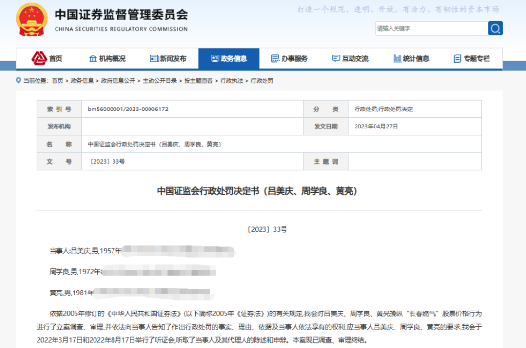Click index number bm56000001/2023-00006172
Viewport: 526px width, 348px height.
coord(128,109)
